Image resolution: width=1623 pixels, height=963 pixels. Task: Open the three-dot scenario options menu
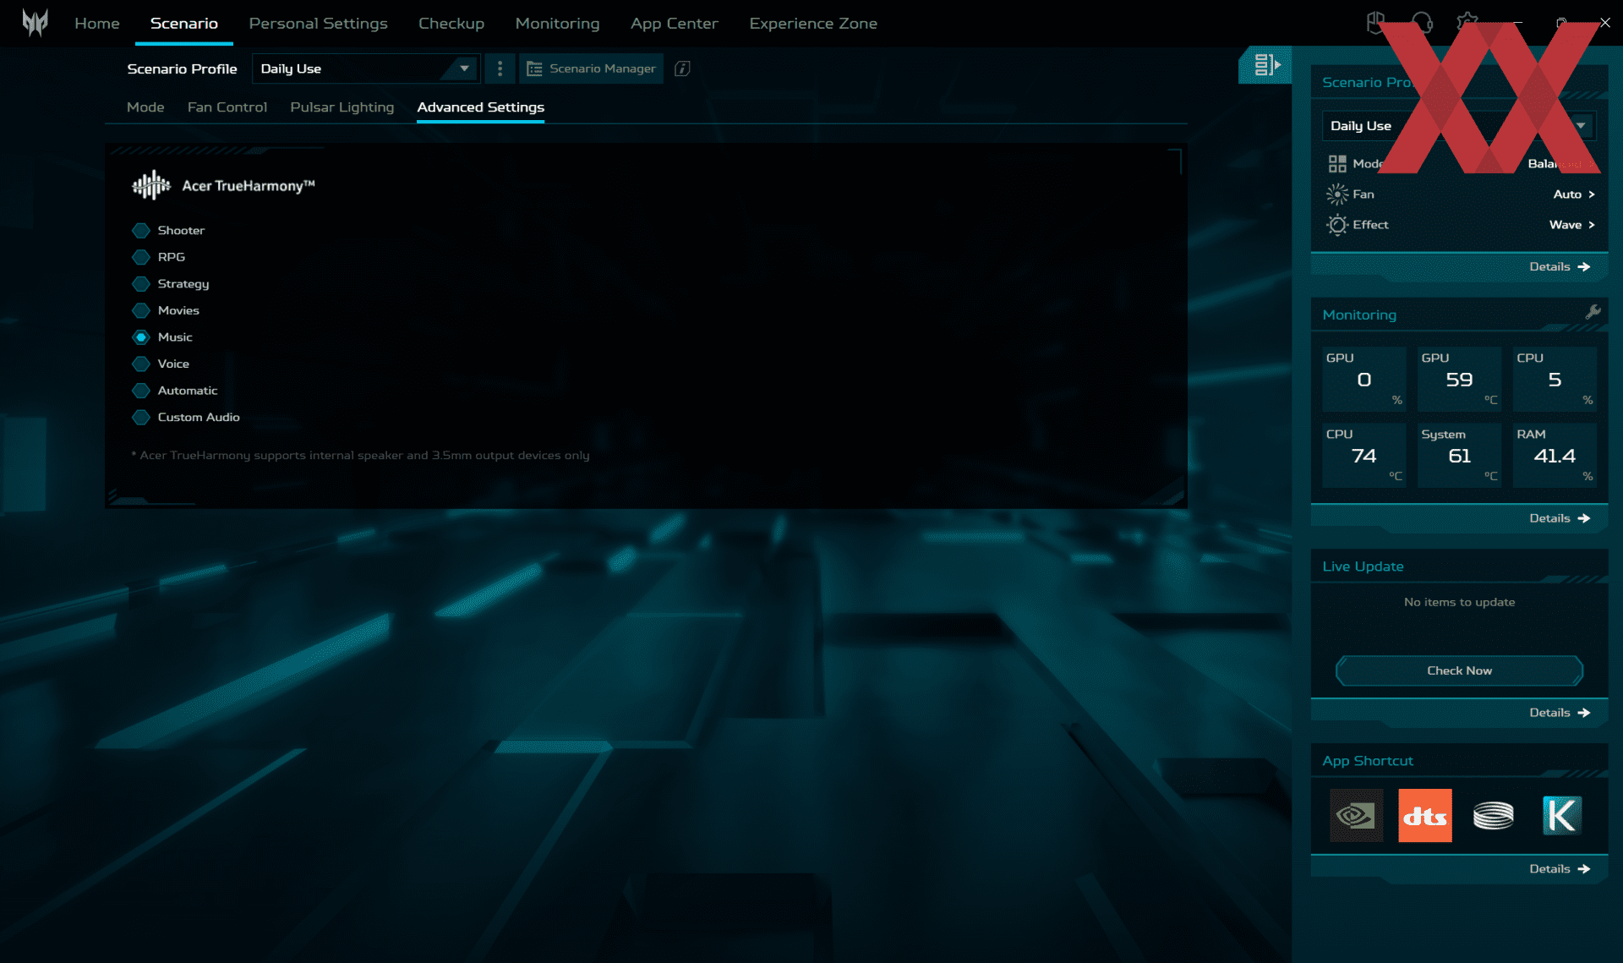point(500,68)
